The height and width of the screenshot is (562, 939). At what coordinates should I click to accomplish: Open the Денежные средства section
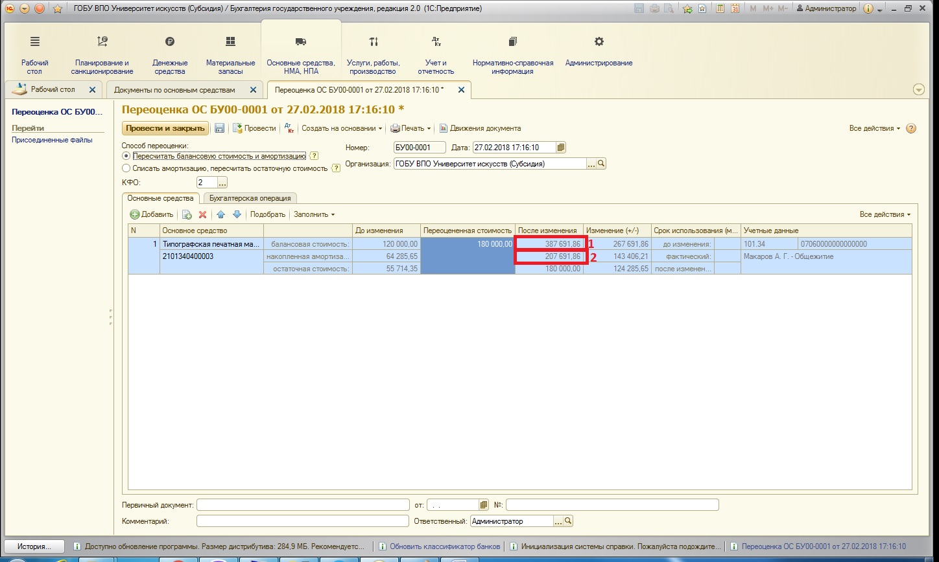coord(170,54)
